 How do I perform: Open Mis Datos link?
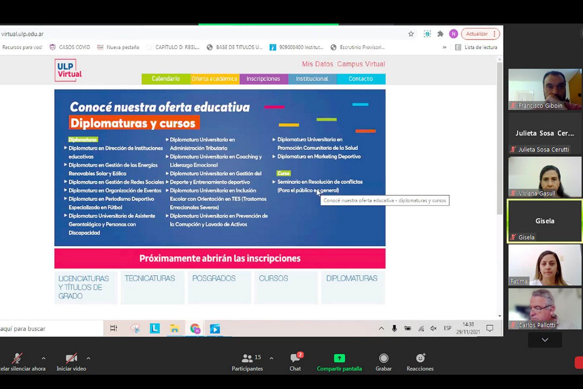pos(317,64)
